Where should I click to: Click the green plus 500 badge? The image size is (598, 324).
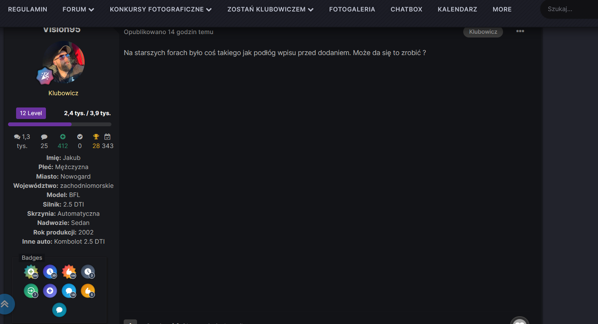tap(31, 272)
